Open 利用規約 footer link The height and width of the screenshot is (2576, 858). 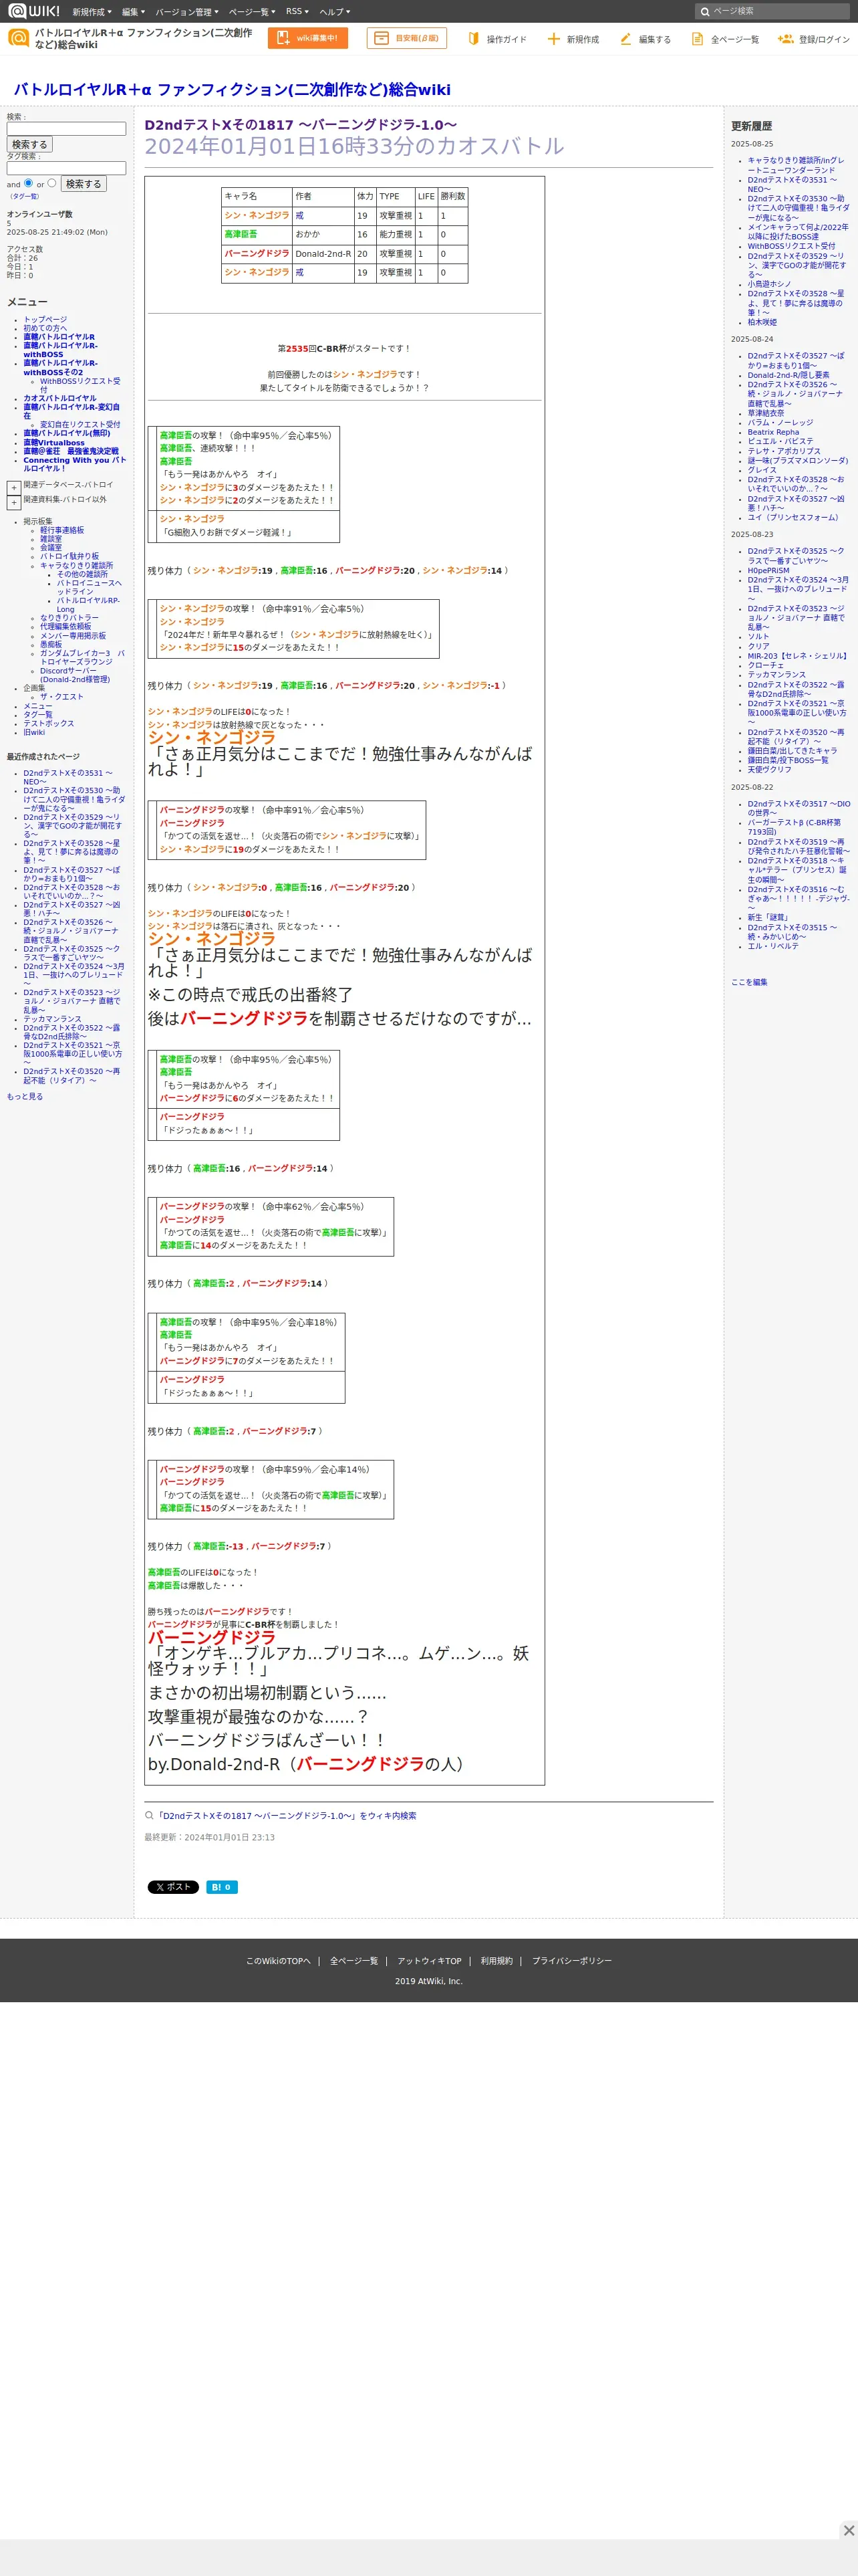point(496,1961)
